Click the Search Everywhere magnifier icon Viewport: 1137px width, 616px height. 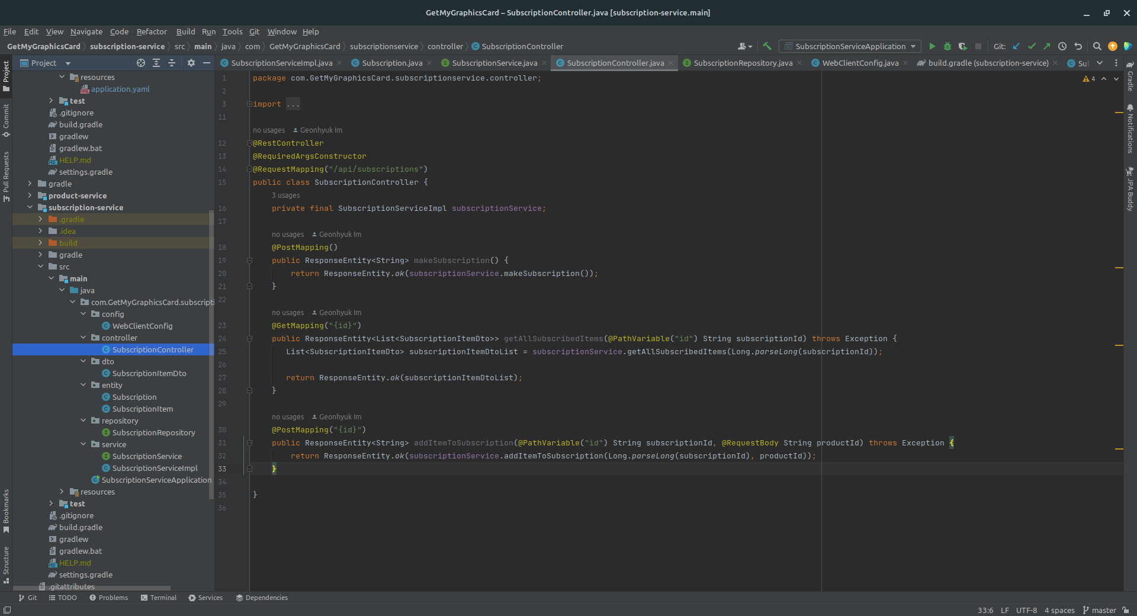(1097, 46)
